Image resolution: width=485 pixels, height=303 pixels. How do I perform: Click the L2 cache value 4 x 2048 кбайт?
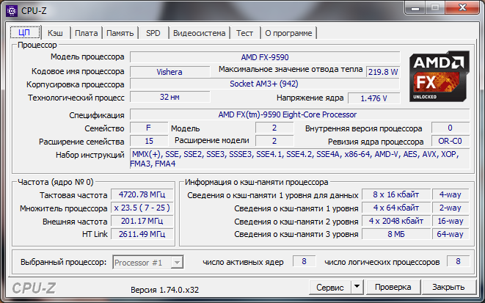[396, 221]
